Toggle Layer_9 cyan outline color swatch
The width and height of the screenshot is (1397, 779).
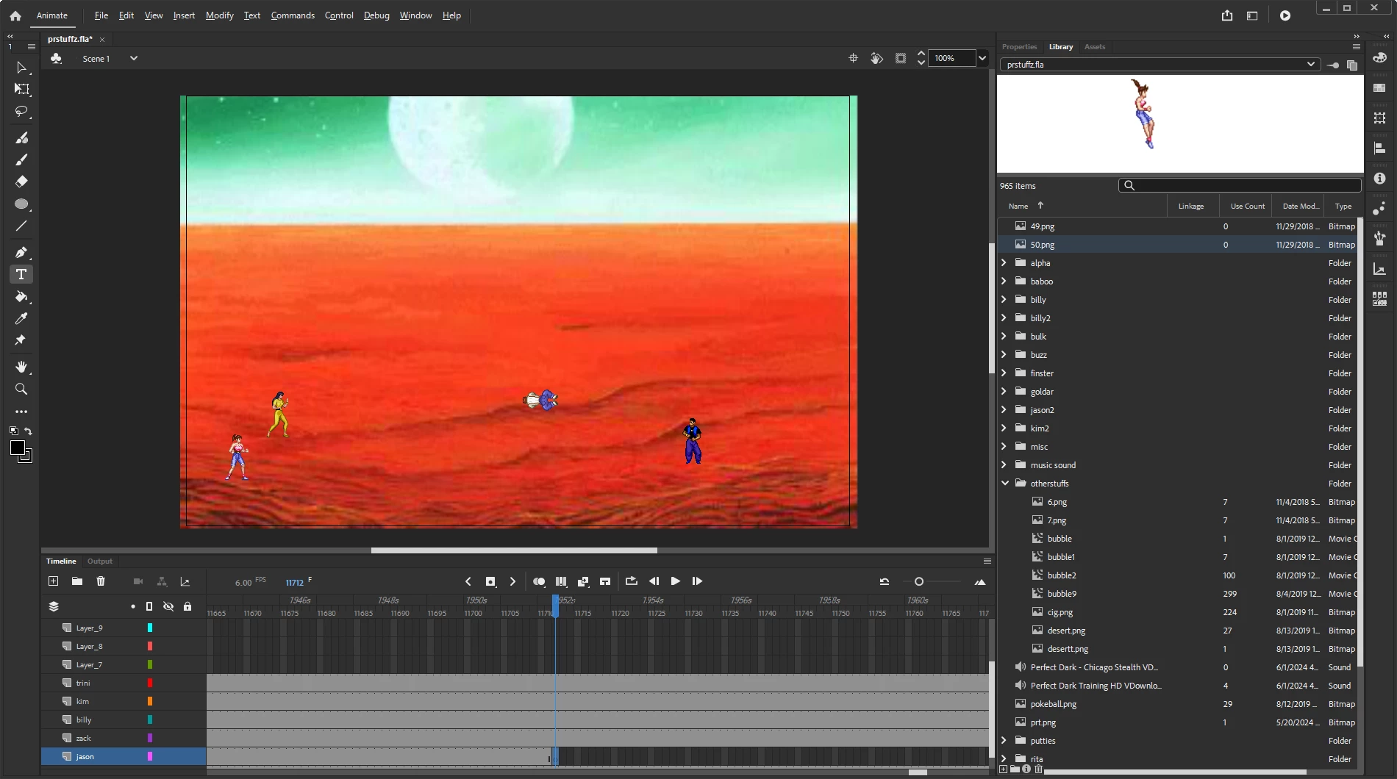click(x=150, y=628)
